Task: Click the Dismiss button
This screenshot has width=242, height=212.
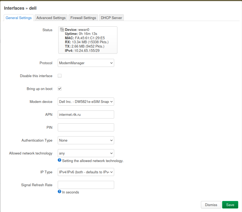Action: [x=211, y=205]
